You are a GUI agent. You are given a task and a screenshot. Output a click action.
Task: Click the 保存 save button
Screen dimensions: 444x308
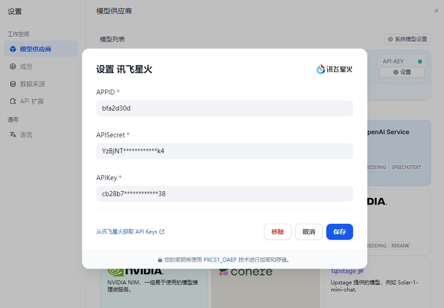[x=340, y=232]
